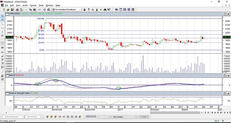This screenshot has height=123, width=231.
Task: Open the Insert menu
Action: (25, 6)
